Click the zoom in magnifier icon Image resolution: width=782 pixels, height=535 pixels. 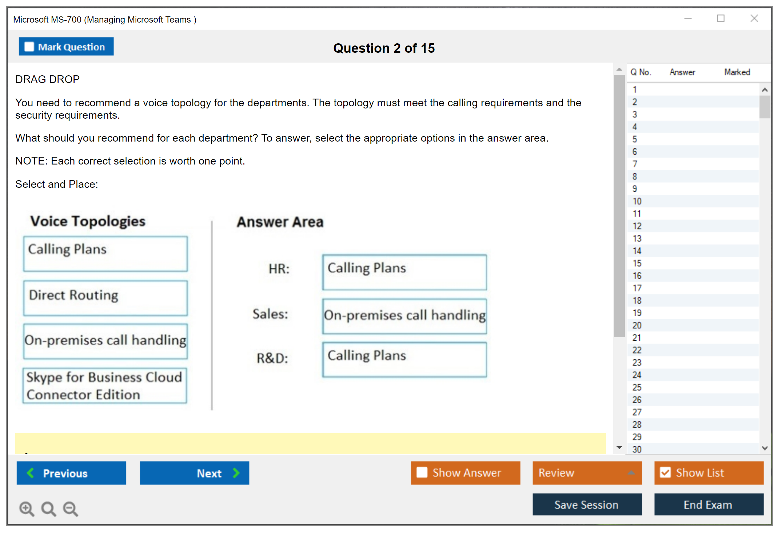click(x=27, y=508)
